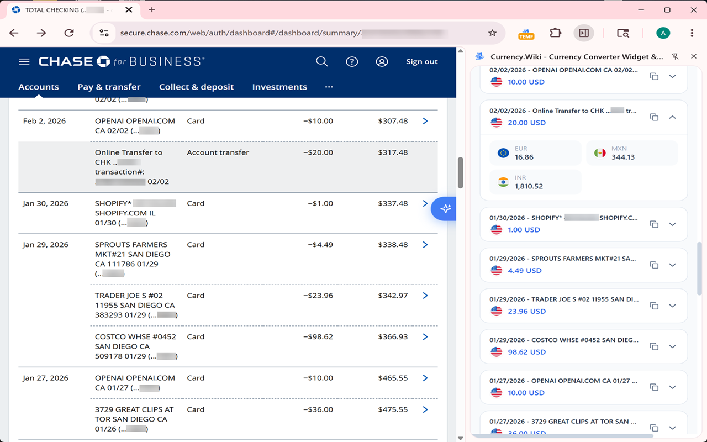
Task: Click the Chase page vertical scrollbar thumb
Action: tap(461, 172)
